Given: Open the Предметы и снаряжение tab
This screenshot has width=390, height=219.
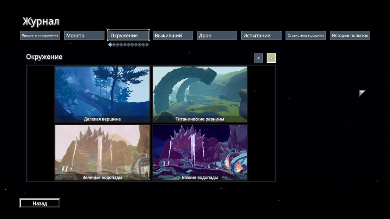Looking at the screenshot, I should point(40,35).
